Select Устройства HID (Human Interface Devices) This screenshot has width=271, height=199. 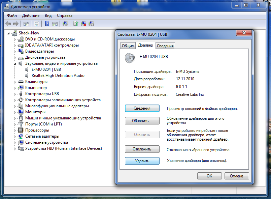pyautogui.click(x=64, y=148)
